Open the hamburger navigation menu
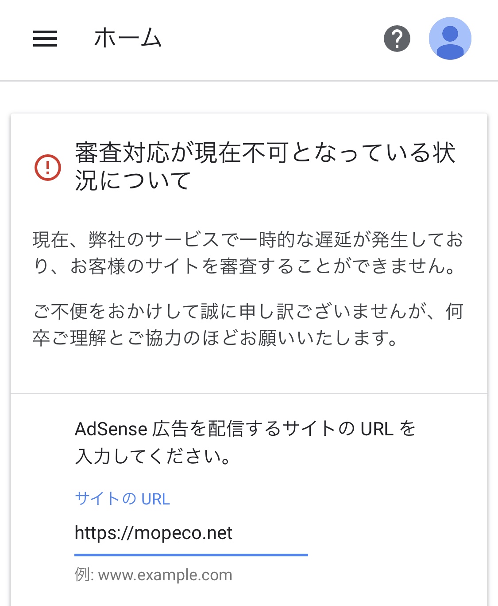 [x=45, y=39]
